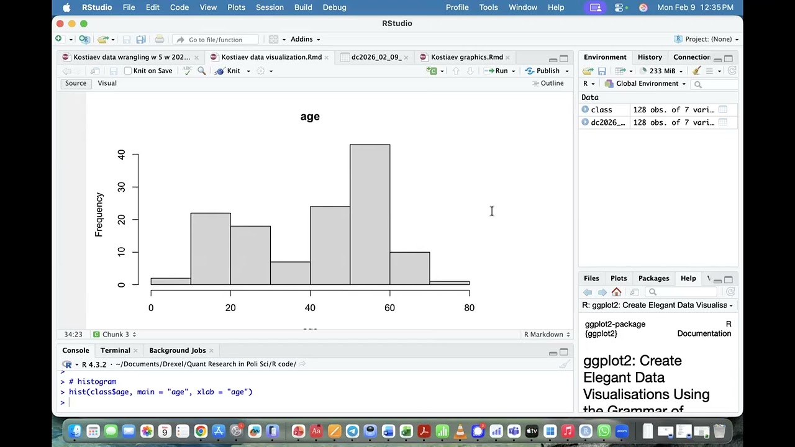Open Google Chrome from the Dock
The image size is (795, 447).
tap(201, 431)
